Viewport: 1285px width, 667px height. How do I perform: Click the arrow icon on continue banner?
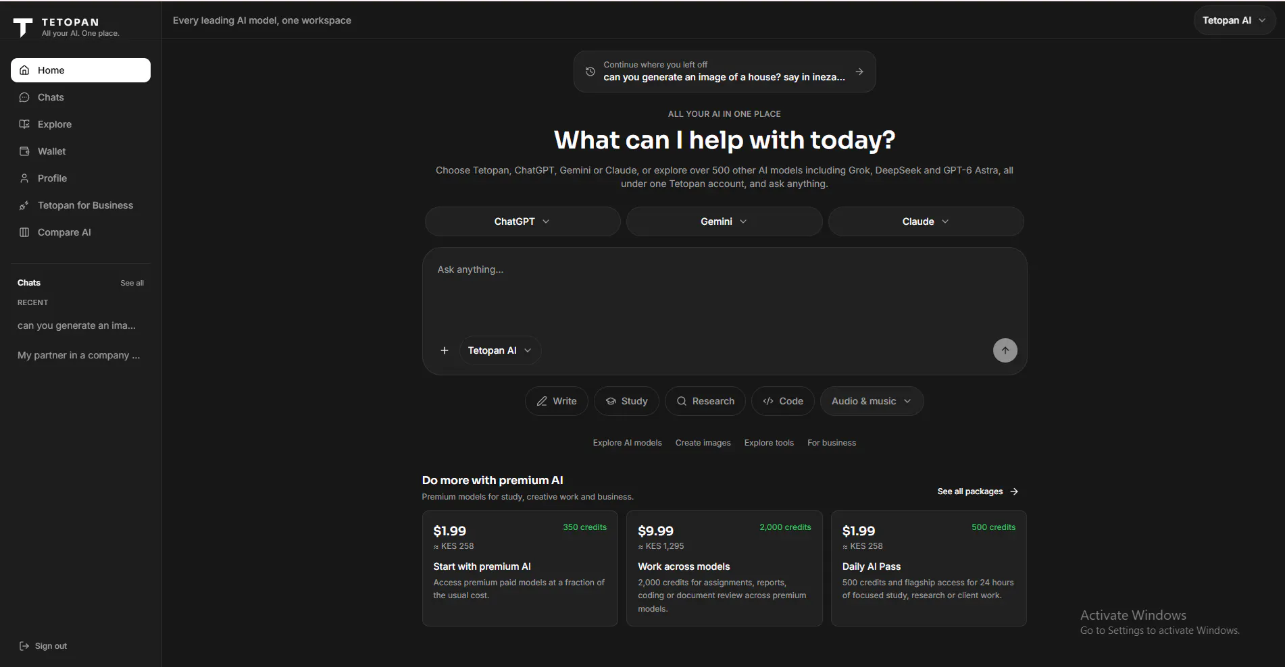point(859,72)
